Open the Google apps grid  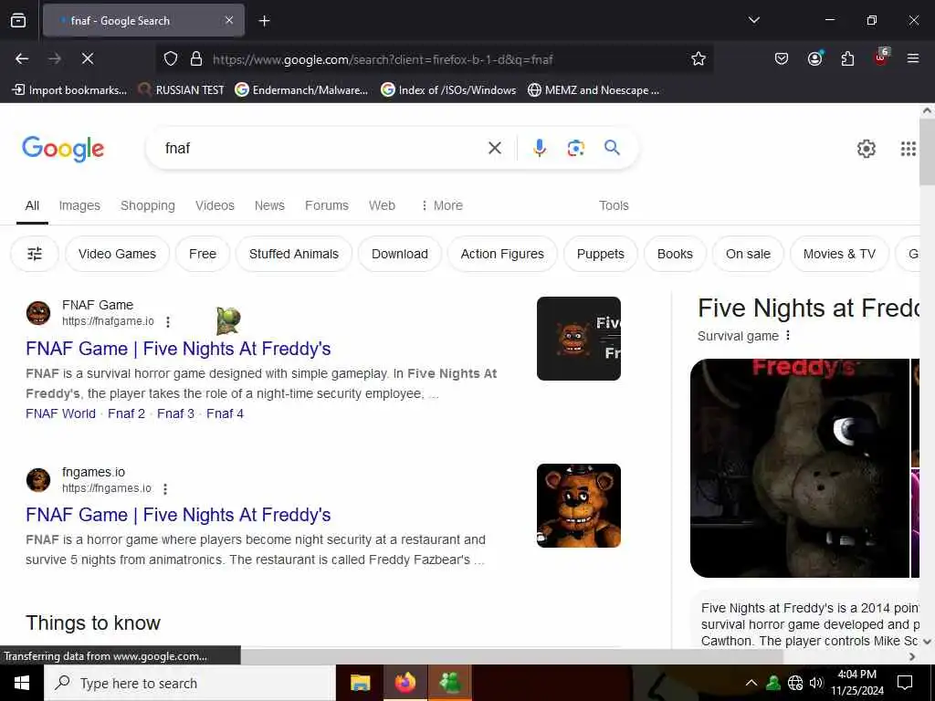pos(909,149)
